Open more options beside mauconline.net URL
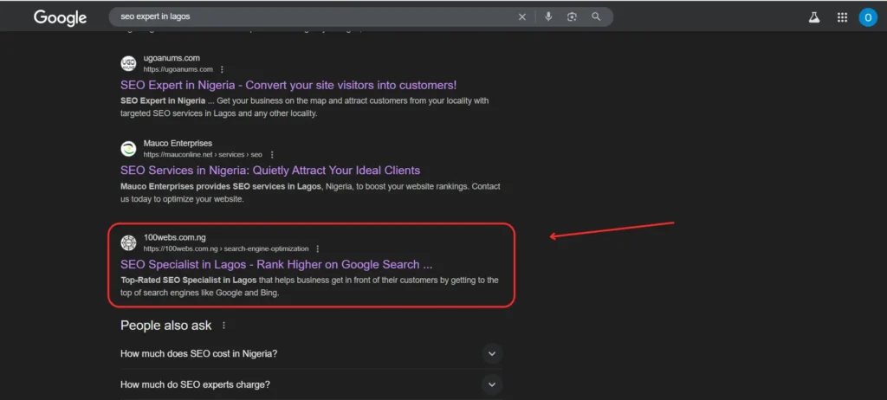Image resolution: width=887 pixels, height=400 pixels. tap(272, 154)
